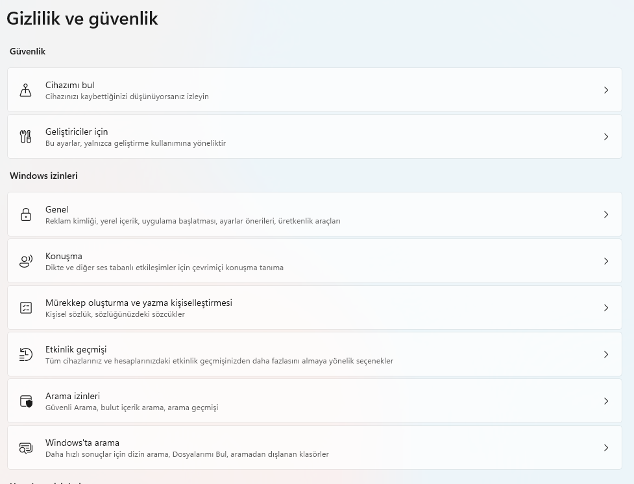Click the 'Windows izinleri' section heading
The height and width of the screenshot is (484, 634).
(43, 176)
